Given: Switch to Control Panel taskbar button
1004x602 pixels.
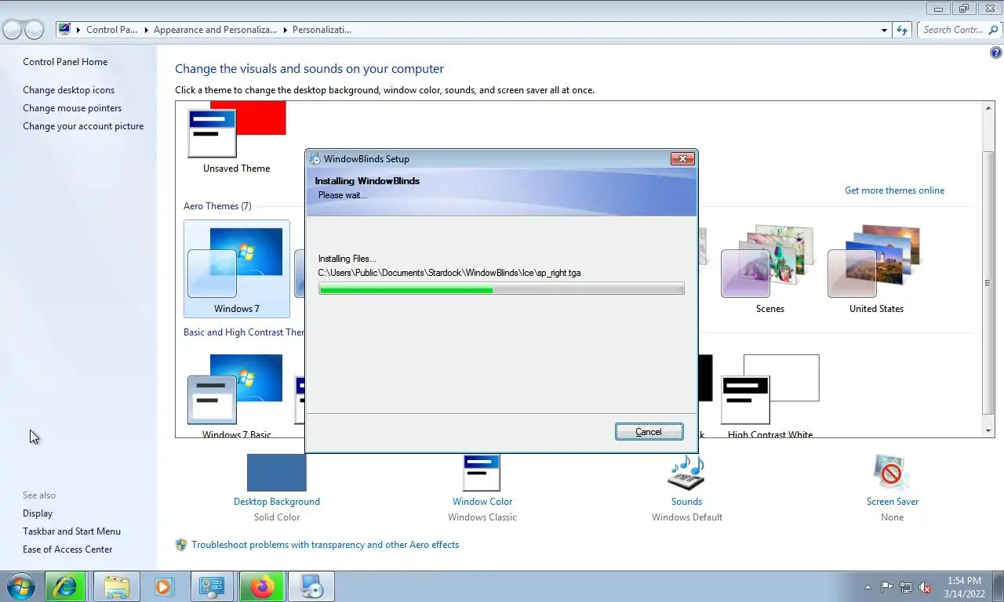Looking at the screenshot, I should (212, 586).
